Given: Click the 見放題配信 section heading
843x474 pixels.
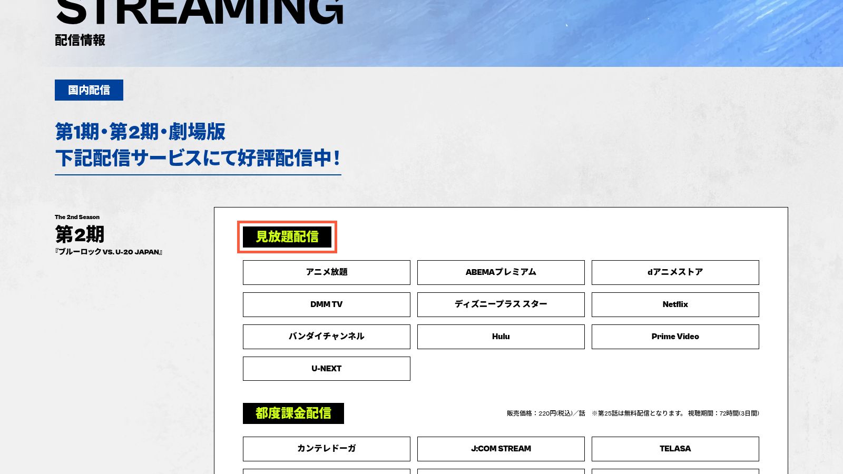Looking at the screenshot, I should [287, 237].
